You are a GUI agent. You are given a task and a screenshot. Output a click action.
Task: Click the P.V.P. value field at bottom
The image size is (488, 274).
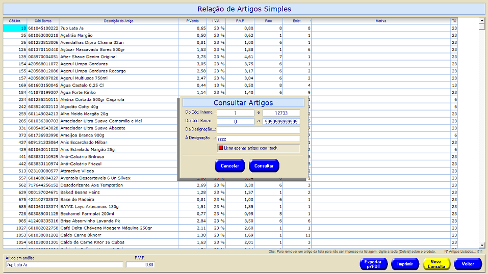[x=139, y=265]
